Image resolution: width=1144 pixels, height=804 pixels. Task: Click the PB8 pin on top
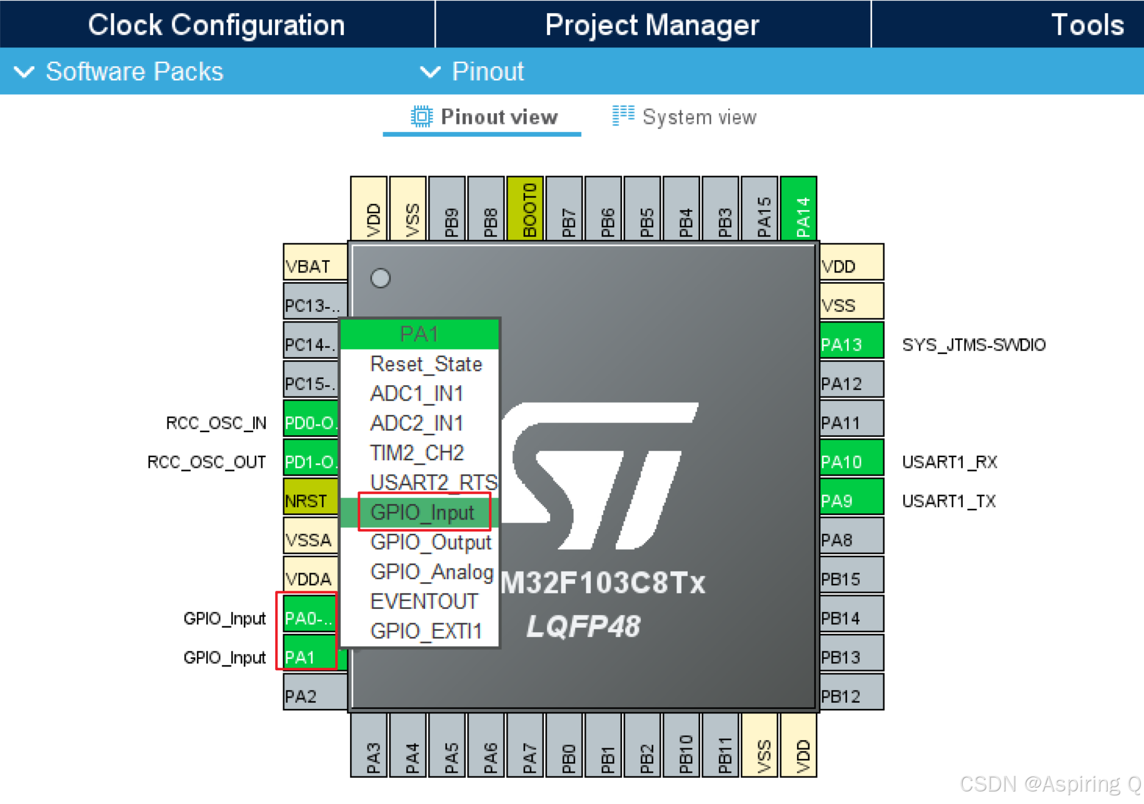pos(486,209)
